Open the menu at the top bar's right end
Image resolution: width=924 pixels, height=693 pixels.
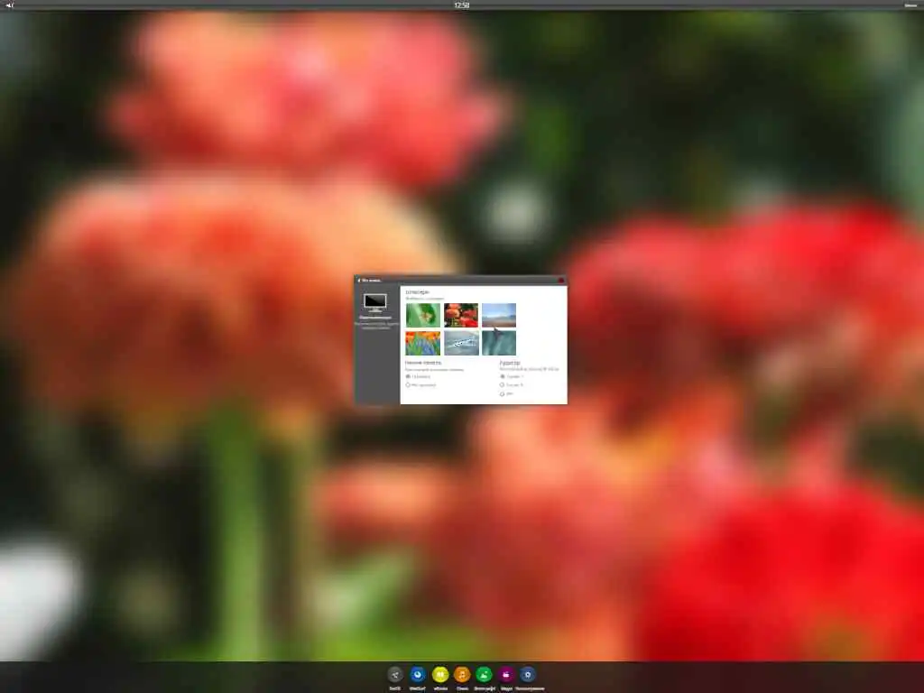click(x=910, y=5)
